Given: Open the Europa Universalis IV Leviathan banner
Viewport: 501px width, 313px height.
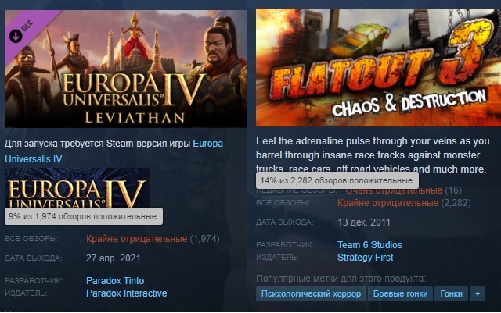Looking at the screenshot, I should pyautogui.click(x=125, y=69).
